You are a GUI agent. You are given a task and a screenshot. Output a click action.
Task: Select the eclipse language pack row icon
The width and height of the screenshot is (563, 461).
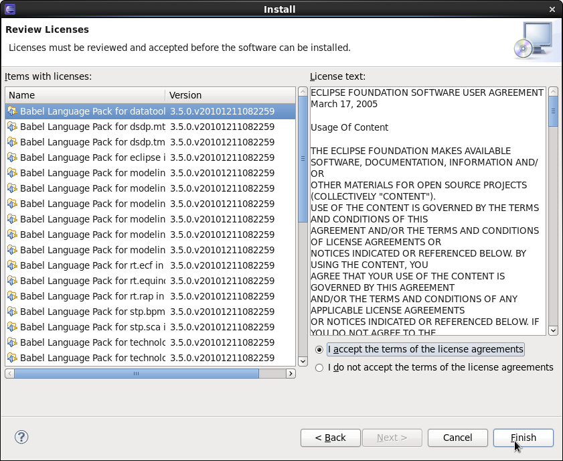(12, 157)
